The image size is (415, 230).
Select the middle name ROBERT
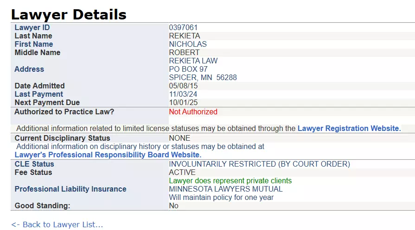(x=184, y=53)
